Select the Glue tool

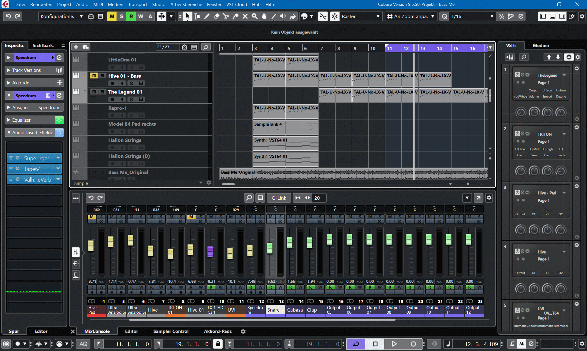[236, 17]
